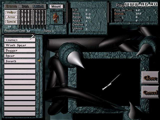Select the Mithril materials tab

click(39, 6)
